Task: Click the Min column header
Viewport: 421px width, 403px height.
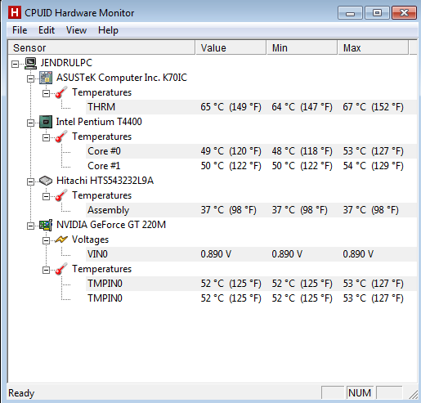Action: coord(302,47)
